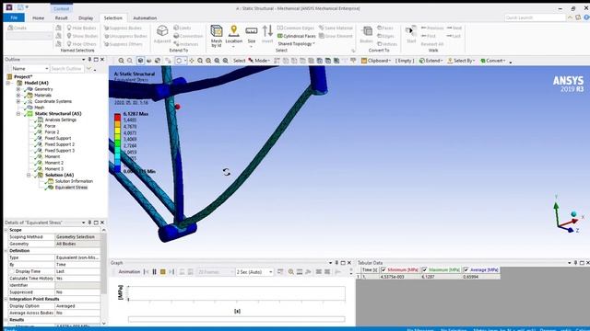Switch to the Result ribbon tab
Viewport: 590px width, 331px height.
62,18
